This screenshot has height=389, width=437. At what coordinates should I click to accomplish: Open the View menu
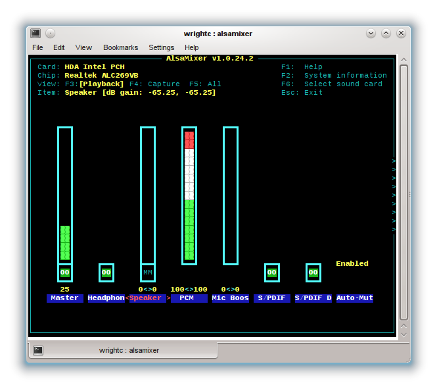pos(83,47)
